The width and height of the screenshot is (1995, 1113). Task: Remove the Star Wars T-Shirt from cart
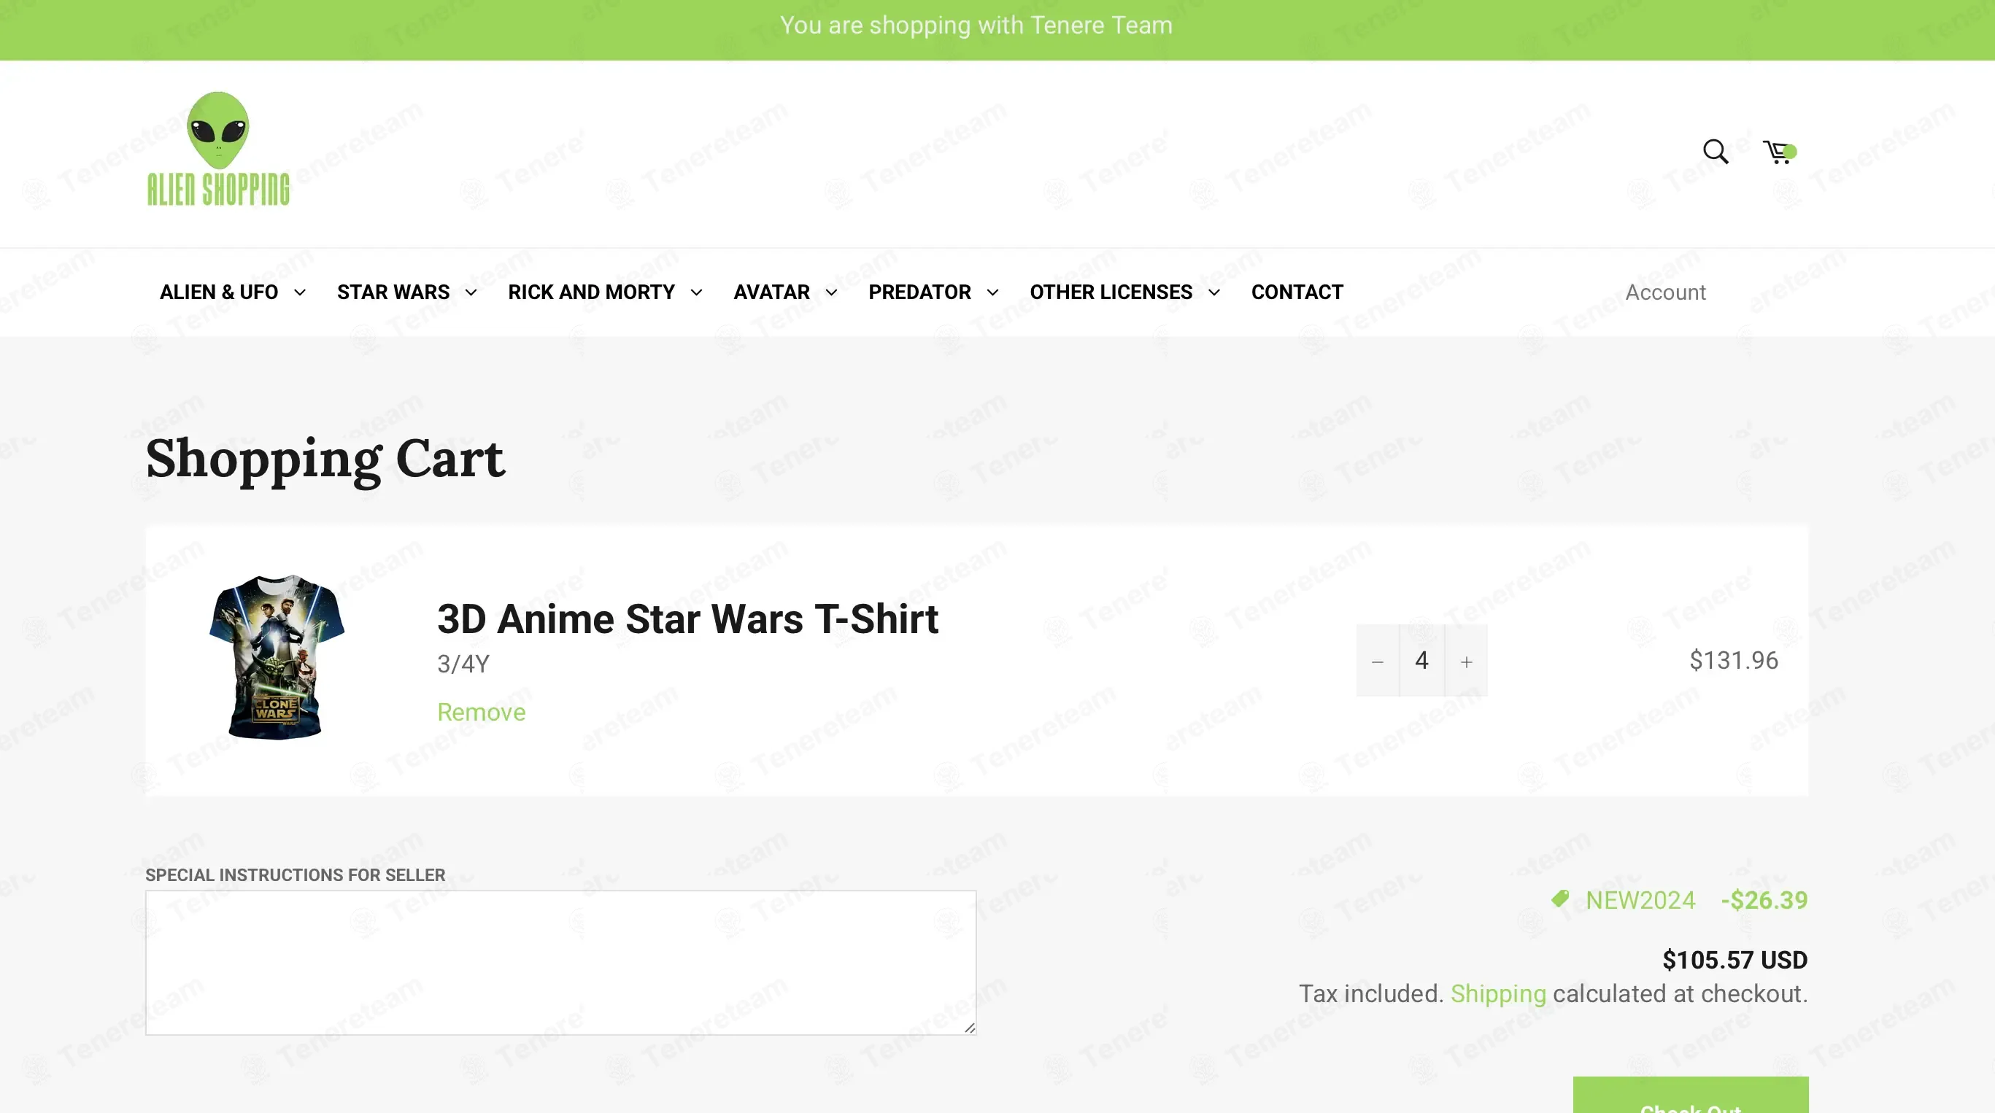pos(481,712)
